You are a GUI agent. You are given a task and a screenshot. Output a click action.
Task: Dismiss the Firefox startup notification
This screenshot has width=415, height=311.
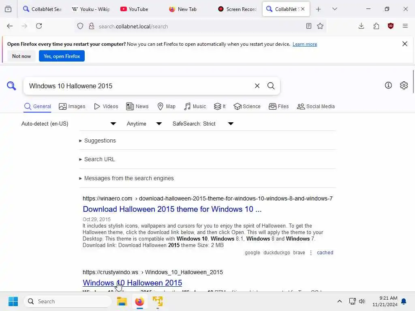coord(405,44)
